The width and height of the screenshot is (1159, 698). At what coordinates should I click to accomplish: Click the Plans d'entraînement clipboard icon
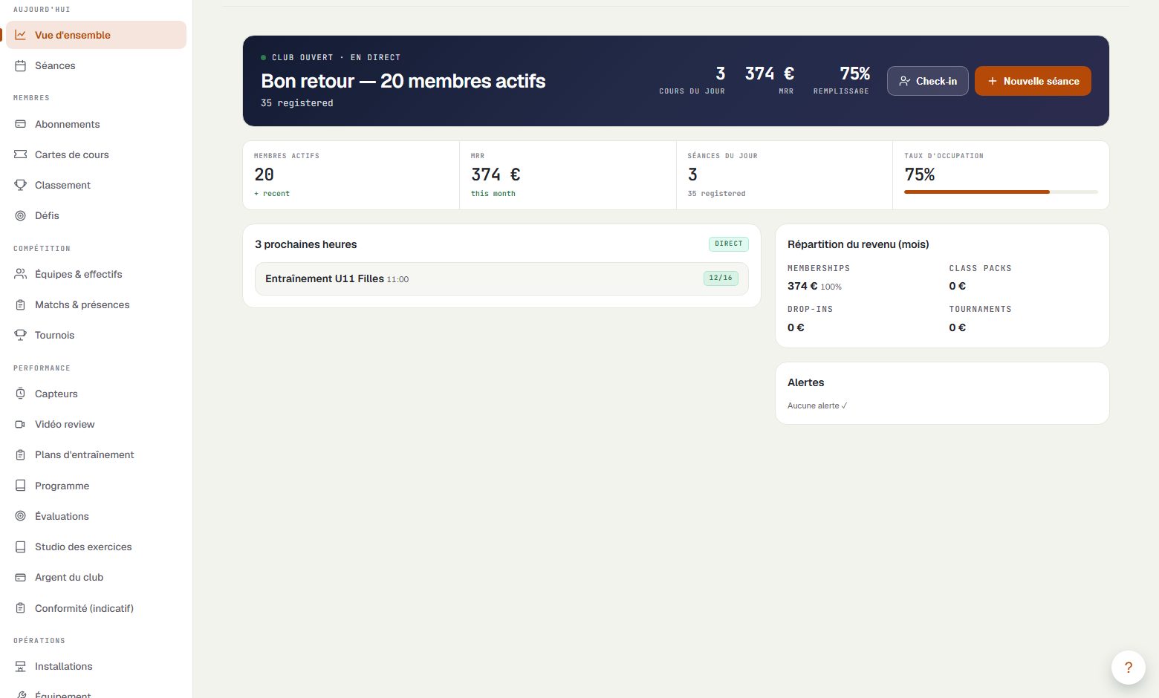click(21, 454)
